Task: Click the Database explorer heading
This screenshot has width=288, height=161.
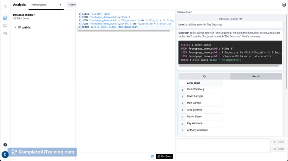Action: click(24, 15)
